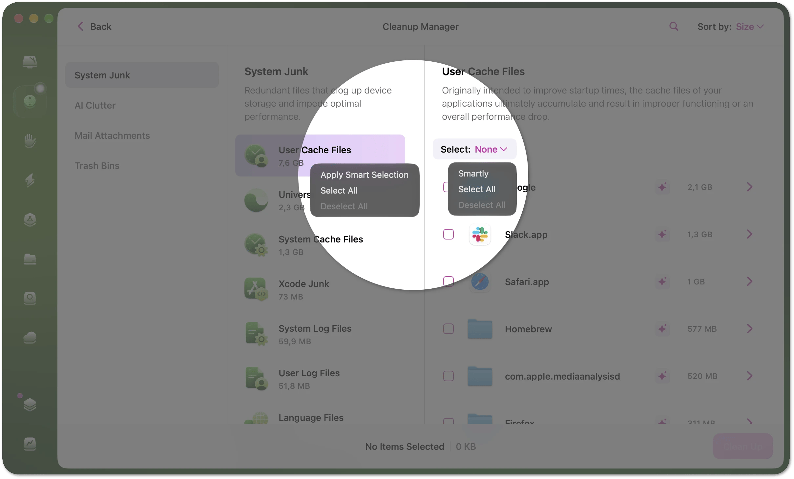Screen dimensions: 794x479
Task: Open the Space Lens disk-search sidebar icon
Action: 30,298
